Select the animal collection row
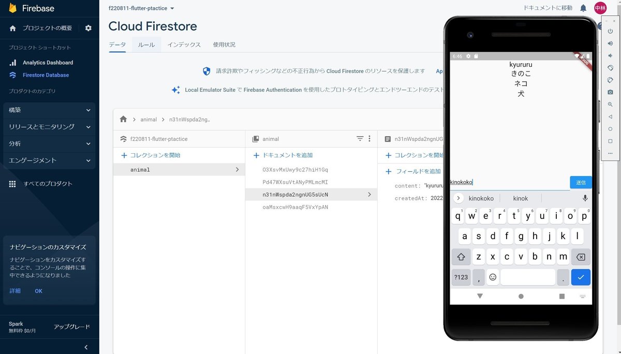 [179, 169]
